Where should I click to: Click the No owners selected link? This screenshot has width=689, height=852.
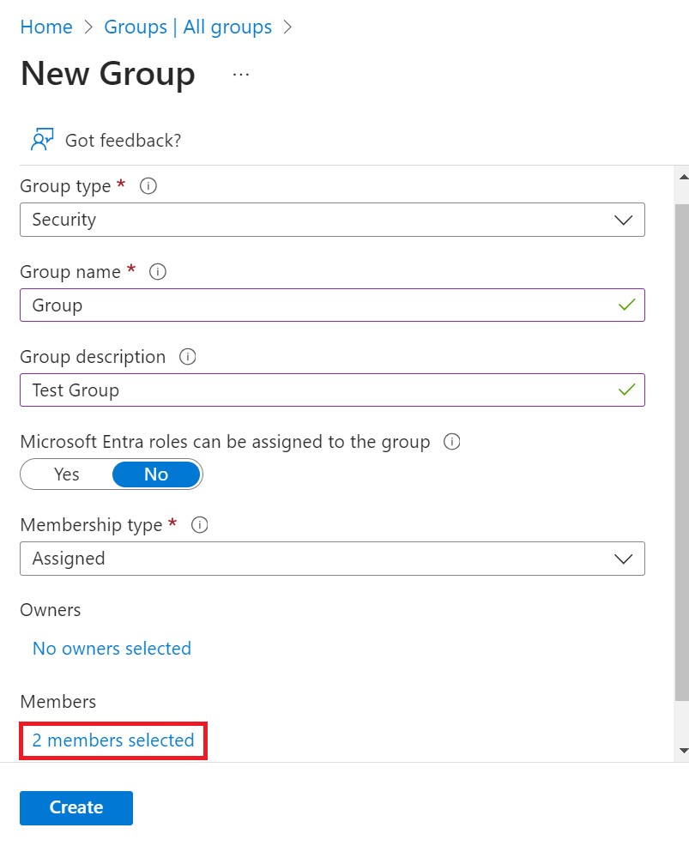point(112,649)
